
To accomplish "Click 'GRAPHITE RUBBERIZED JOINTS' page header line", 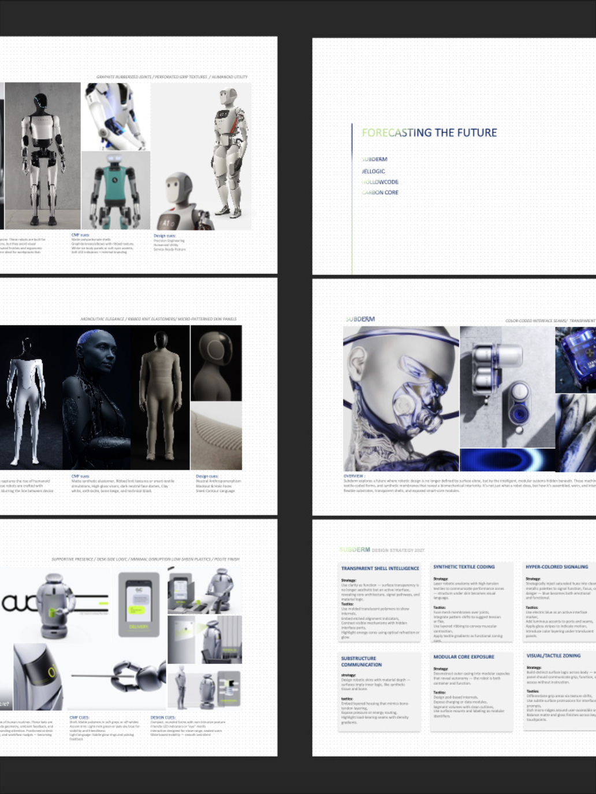I will 172,77.
